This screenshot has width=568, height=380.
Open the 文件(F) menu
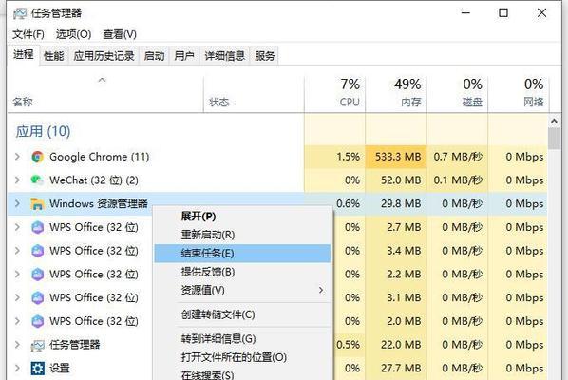pyautogui.click(x=28, y=34)
